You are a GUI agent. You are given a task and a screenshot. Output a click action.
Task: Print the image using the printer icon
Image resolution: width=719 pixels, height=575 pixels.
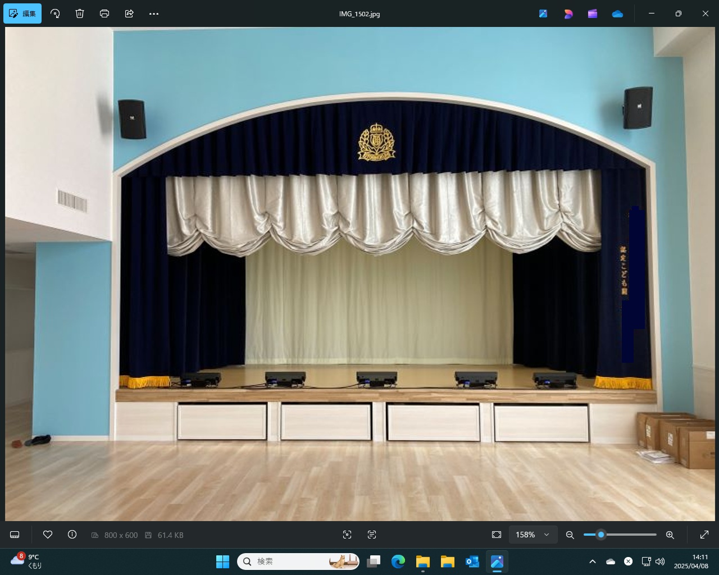point(104,13)
